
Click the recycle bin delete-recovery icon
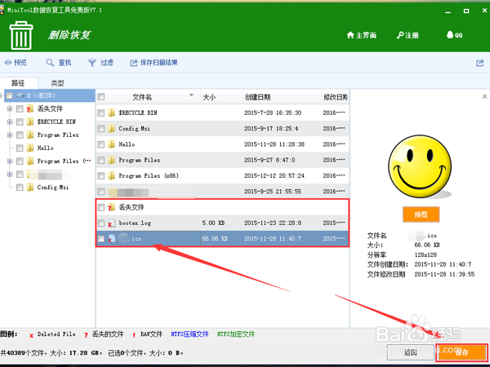click(21, 35)
